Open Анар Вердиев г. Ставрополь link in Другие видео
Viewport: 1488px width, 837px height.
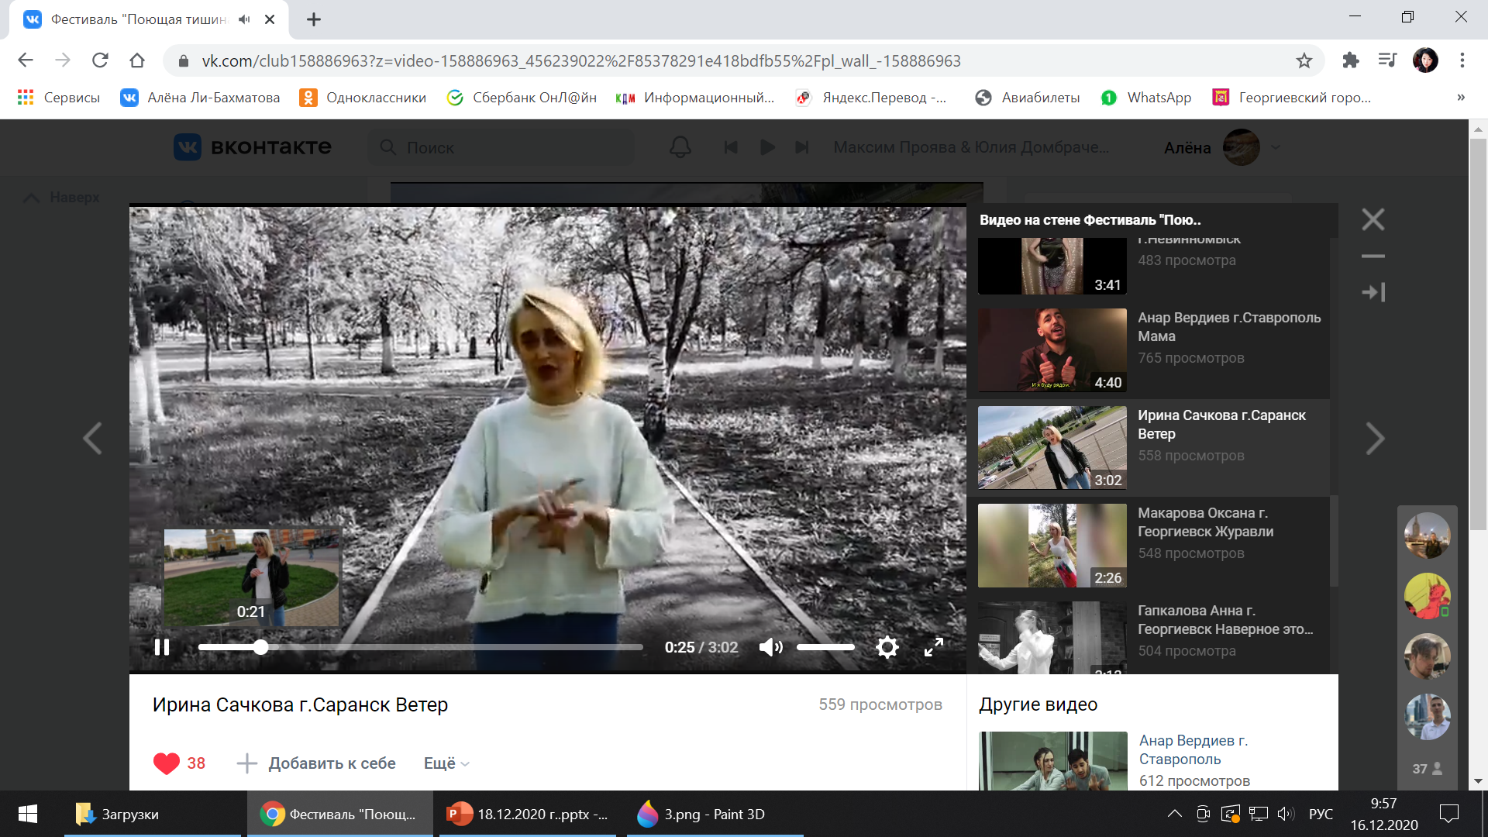pyautogui.click(x=1193, y=750)
